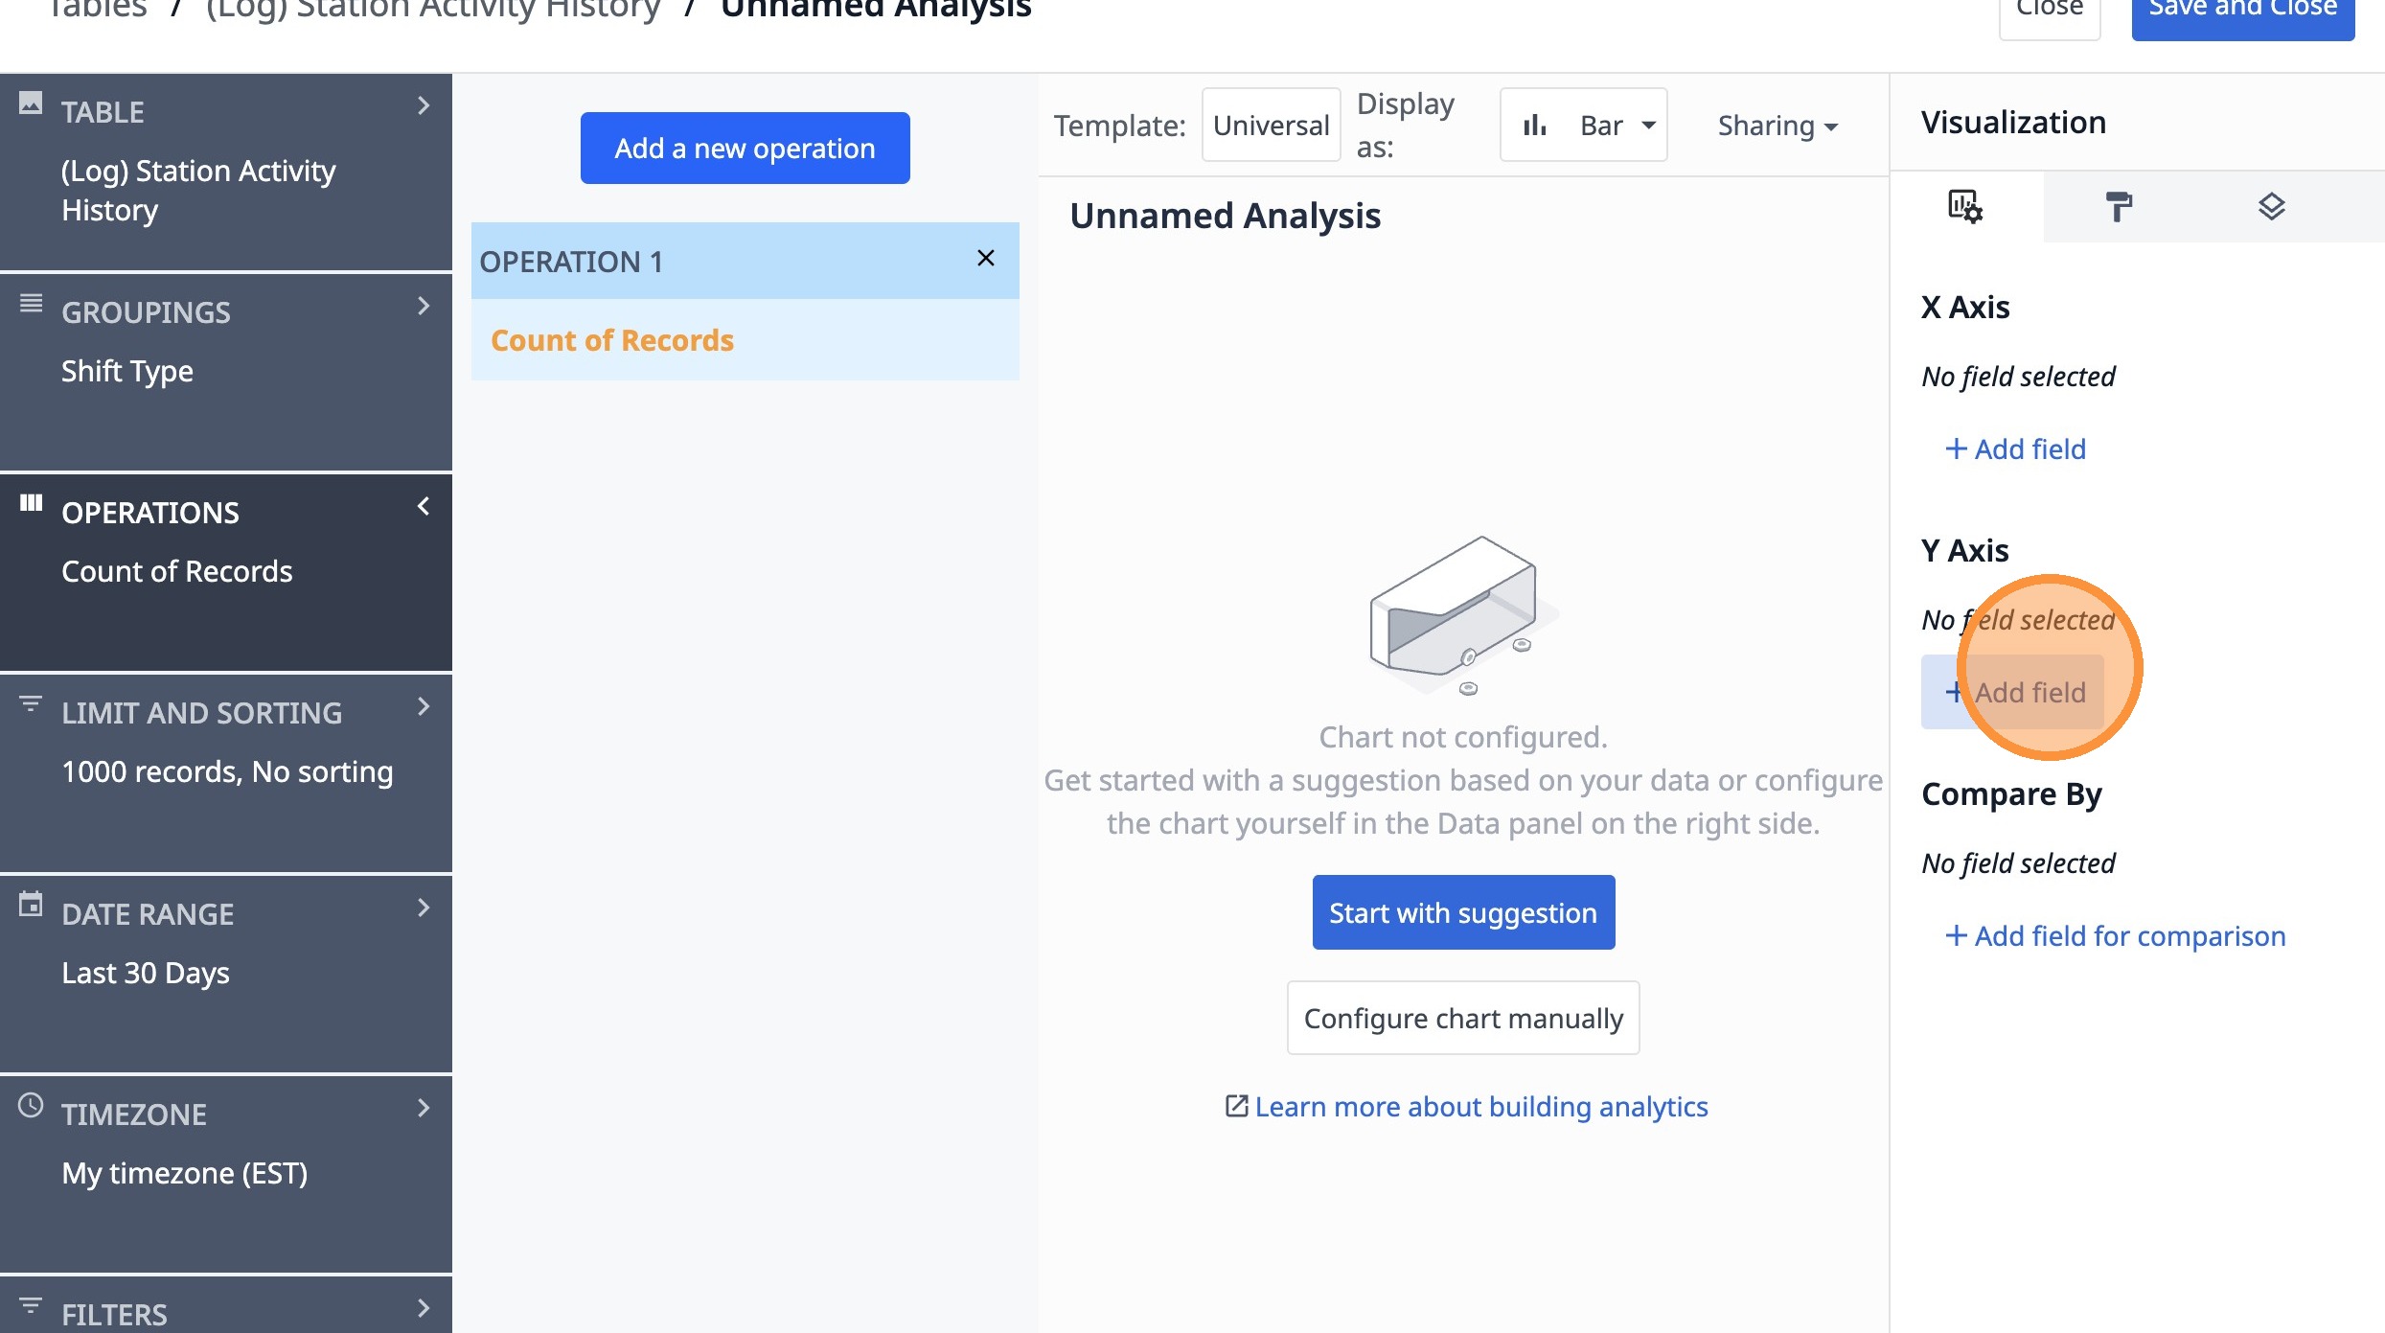Viewport: 2385px width, 1333px height.
Task: Open the Sharing dropdown
Action: pyautogui.click(x=1777, y=126)
